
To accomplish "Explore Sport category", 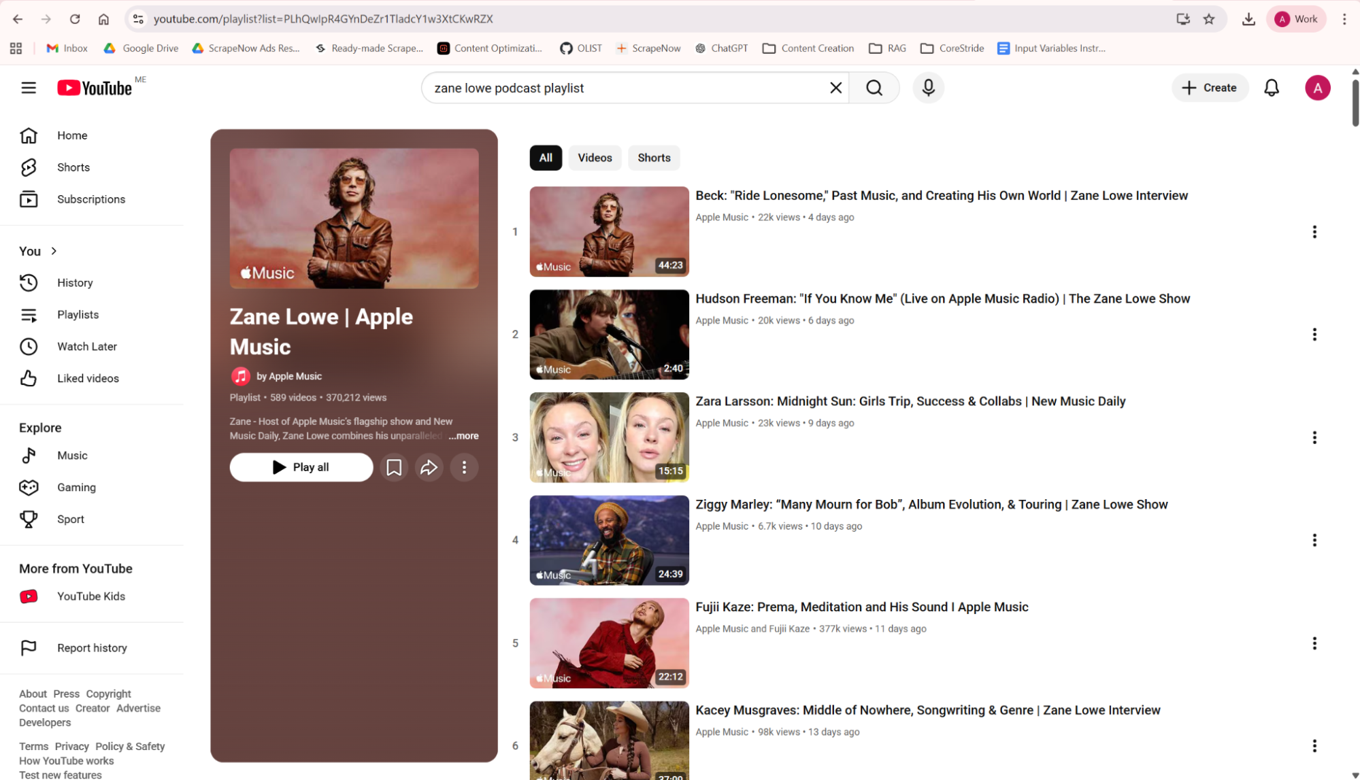I will (92, 519).
